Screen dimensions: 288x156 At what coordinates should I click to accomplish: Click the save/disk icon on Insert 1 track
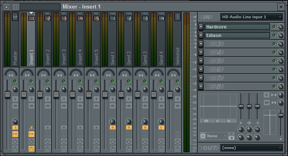tap(31, 148)
